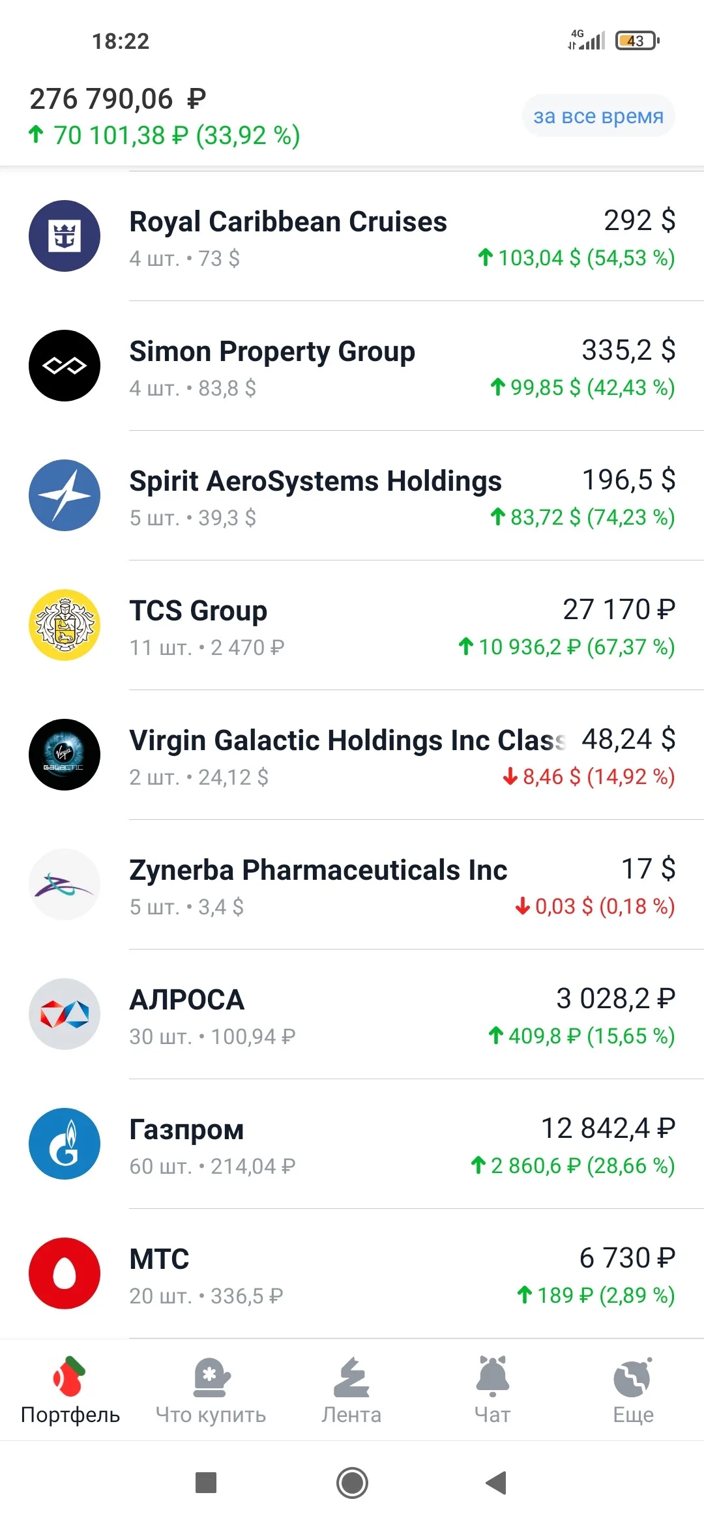704x1525 pixels.
Task: Tap the total portfolio value 276 790,06 ₽
Action: 118,99
